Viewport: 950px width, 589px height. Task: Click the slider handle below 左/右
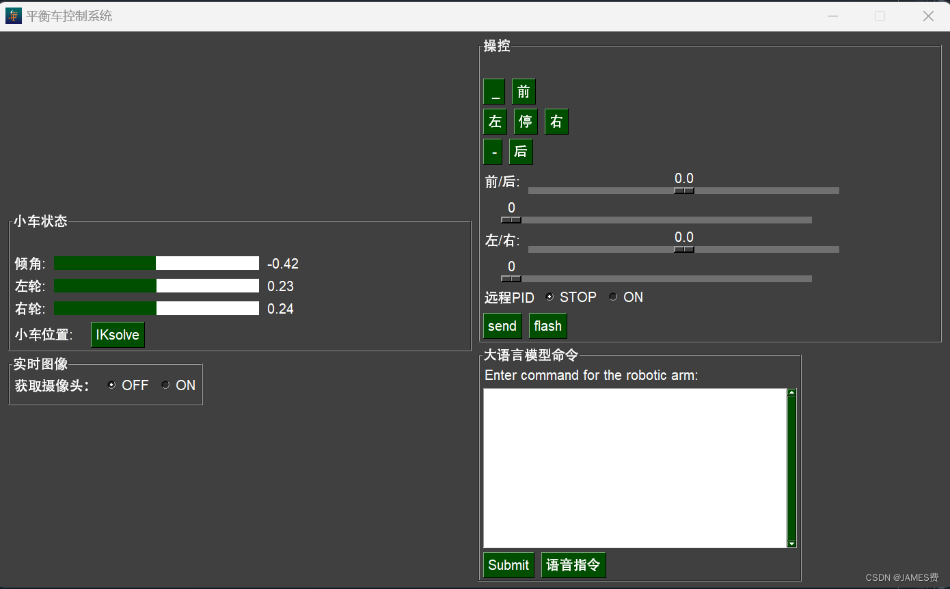pyautogui.click(x=511, y=279)
